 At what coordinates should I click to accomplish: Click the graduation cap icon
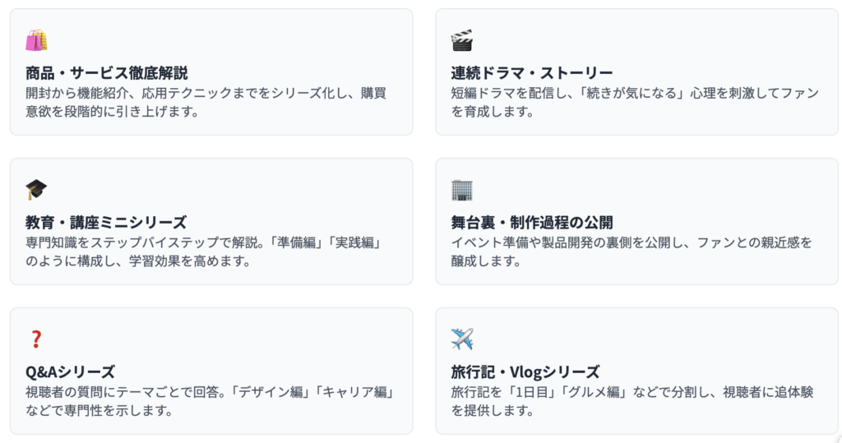point(36,190)
